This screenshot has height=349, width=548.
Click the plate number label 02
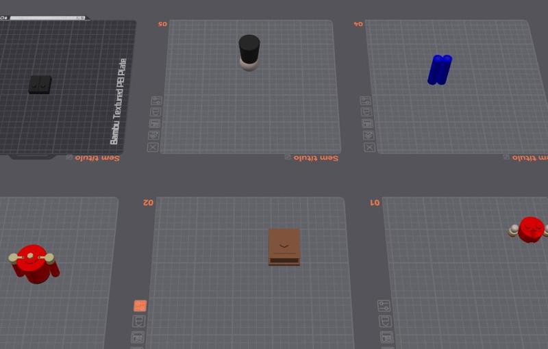click(148, 203)
